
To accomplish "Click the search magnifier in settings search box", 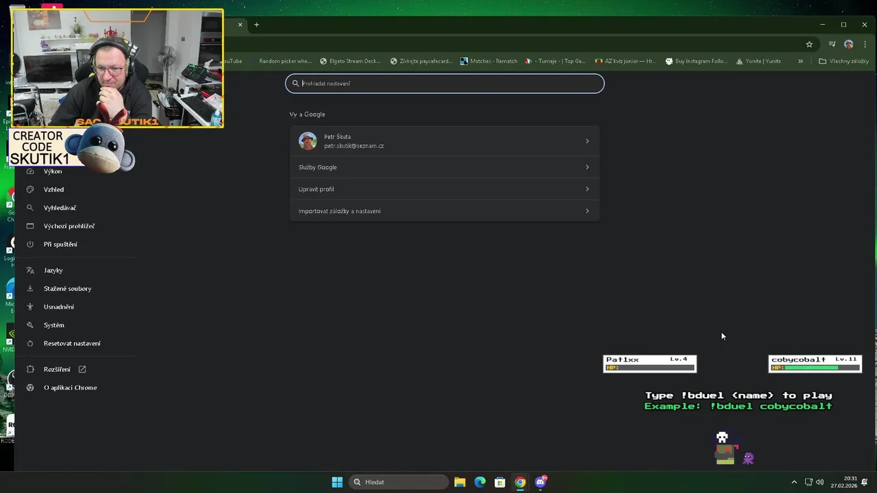I will click(295, 84).
